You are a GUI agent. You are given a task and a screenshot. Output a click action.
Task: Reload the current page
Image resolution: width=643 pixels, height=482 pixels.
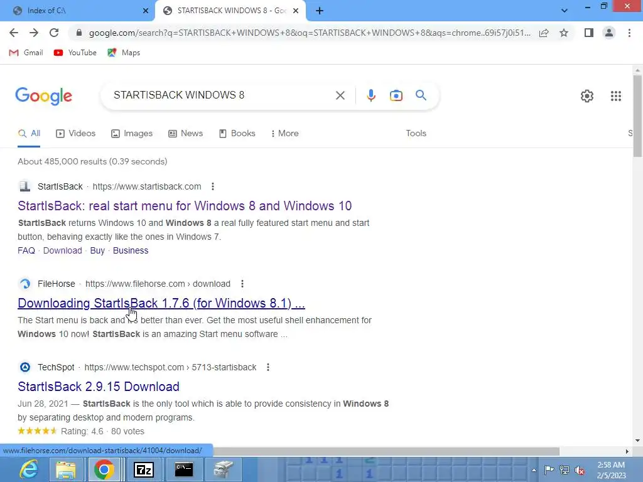[x=54, y=33]
